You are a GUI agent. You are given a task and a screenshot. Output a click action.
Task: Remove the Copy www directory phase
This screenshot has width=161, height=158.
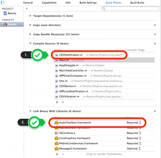[x=155, y=25]
